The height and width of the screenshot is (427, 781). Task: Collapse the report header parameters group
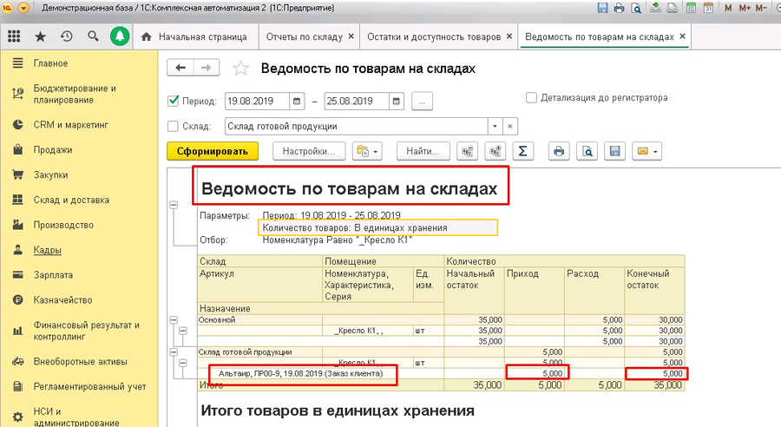click(x=174, y=206)
